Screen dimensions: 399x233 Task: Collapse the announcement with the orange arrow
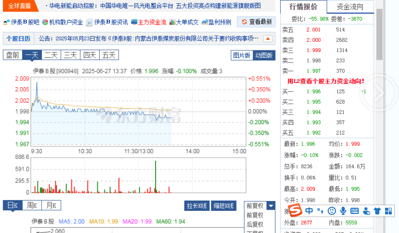268,39
